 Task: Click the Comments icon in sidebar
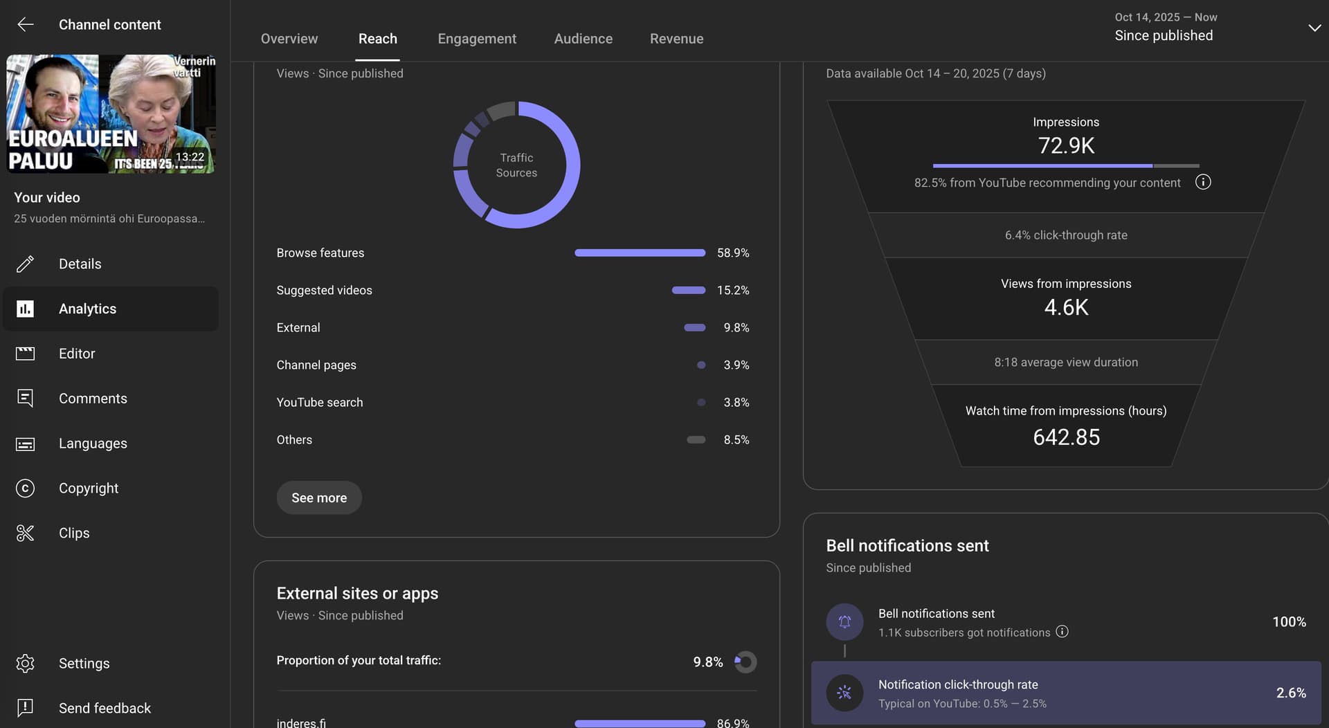pos(26,399)
